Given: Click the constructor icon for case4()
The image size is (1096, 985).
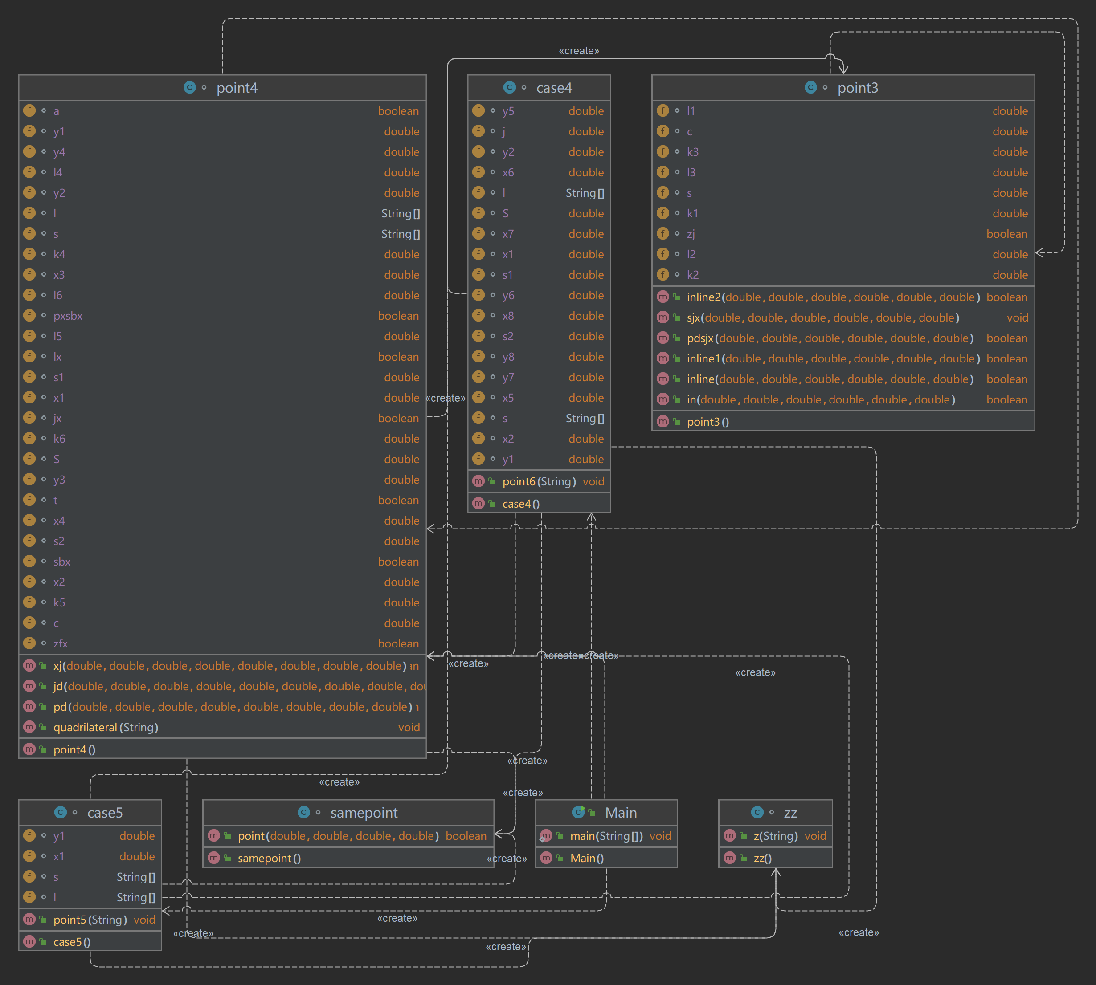Looking at the screenshot, I should click(478, 503).
